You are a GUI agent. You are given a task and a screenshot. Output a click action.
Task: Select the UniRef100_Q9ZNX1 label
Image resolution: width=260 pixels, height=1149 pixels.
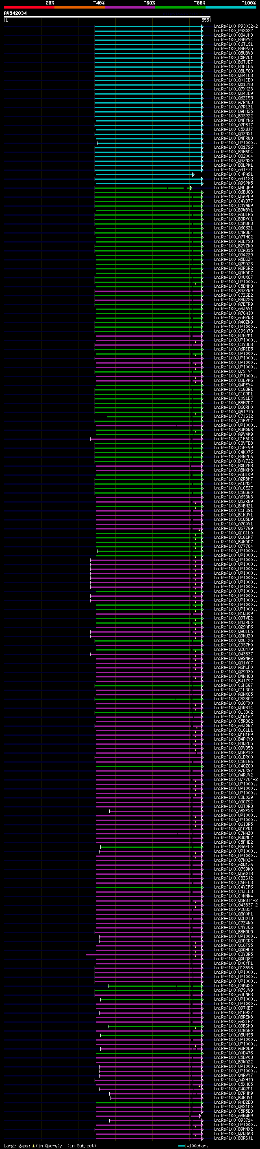point(233,134)
